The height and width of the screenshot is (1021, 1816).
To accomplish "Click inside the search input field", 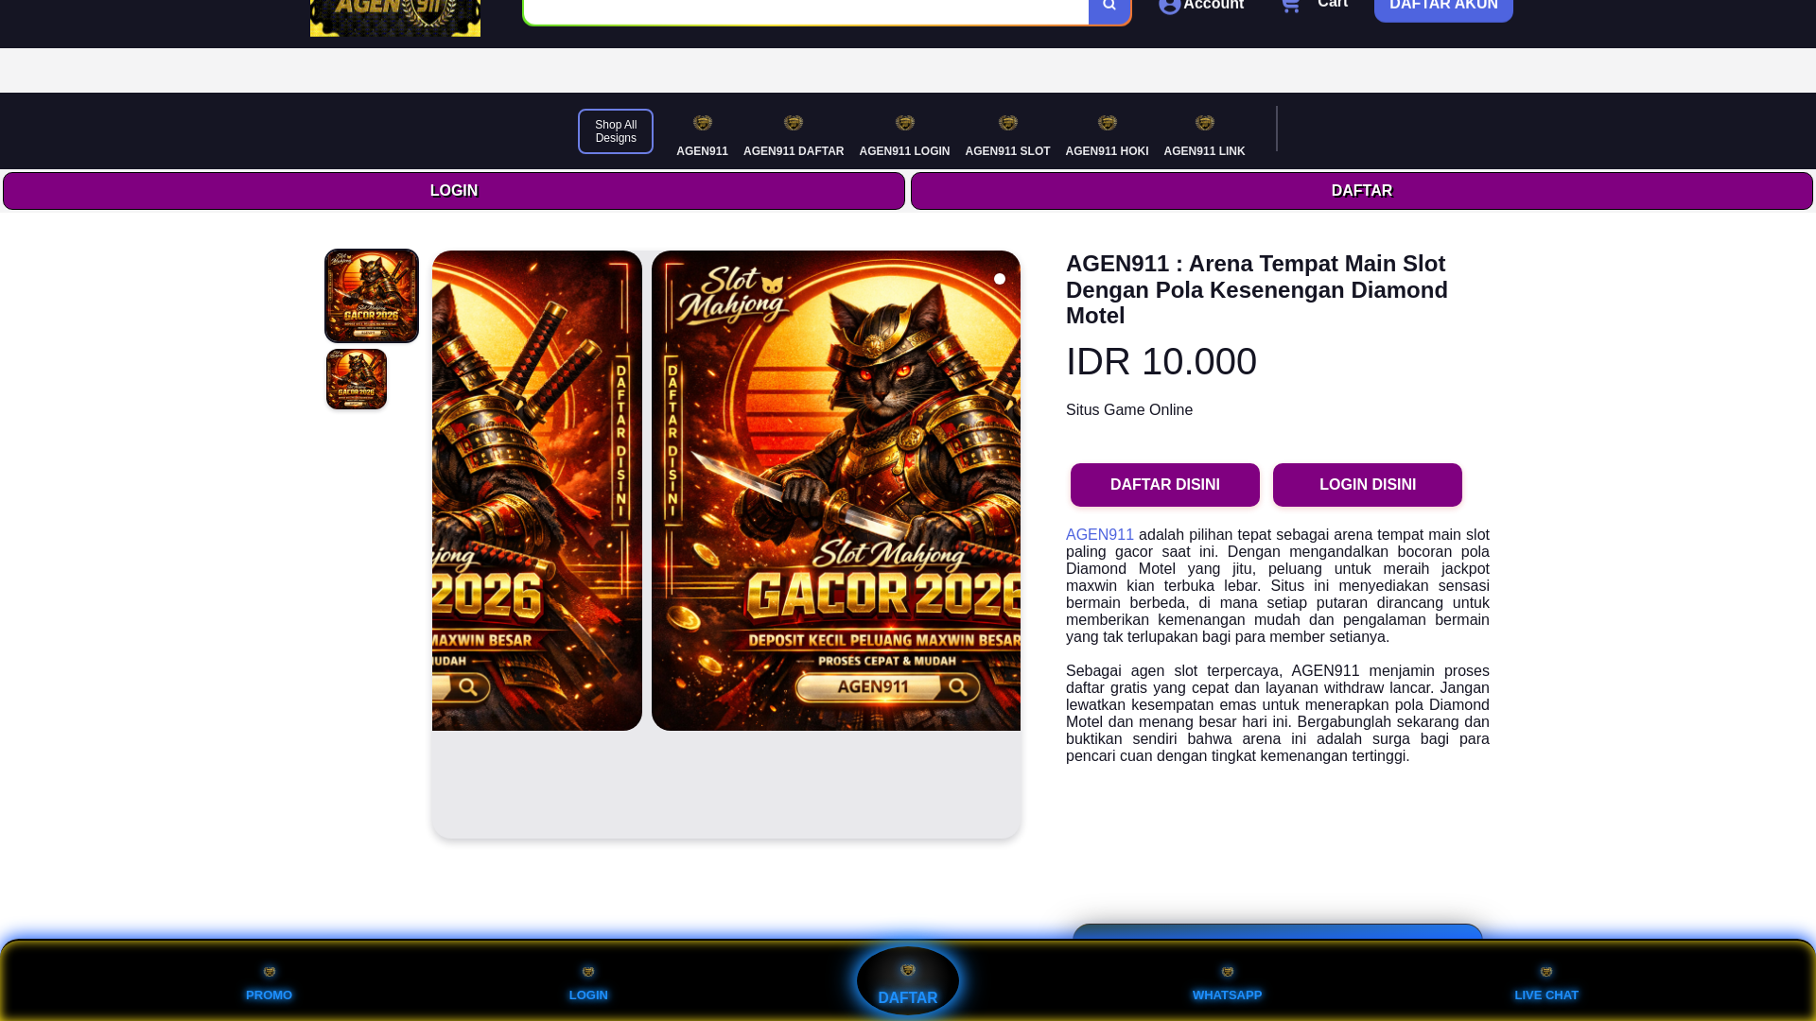I will click(x=804, y=9).
